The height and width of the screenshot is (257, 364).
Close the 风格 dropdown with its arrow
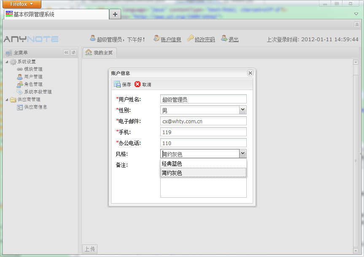[x=243, y=154]
